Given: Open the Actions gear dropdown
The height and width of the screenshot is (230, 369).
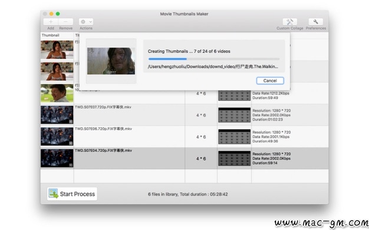Looking at the screenshot, I should pos(86,22).
